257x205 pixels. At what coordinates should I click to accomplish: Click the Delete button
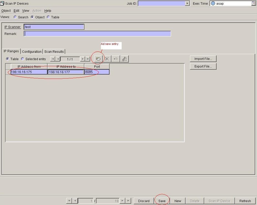click(x=195, y=201)
